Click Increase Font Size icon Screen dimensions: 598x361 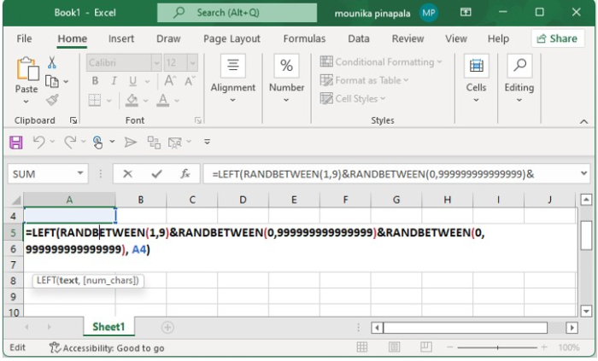170,81
